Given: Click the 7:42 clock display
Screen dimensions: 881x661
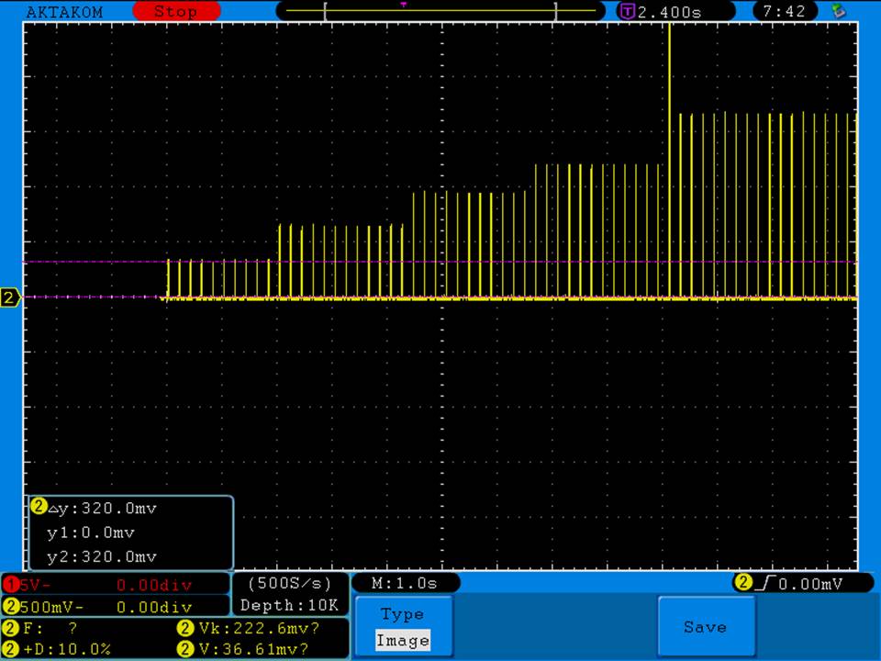Looking at the screenshot, I should [x=784, y=12].
